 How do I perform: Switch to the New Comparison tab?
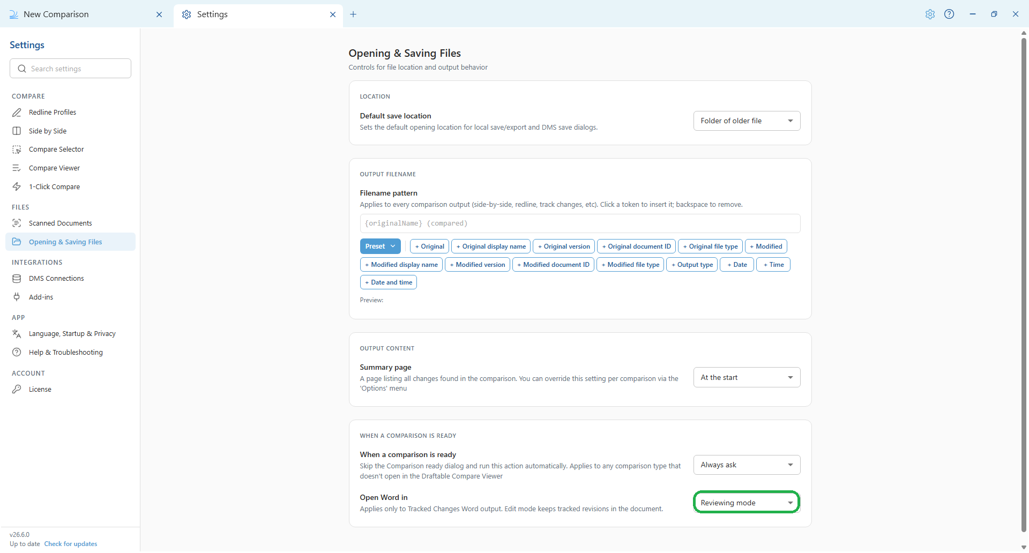coord(86,14)
